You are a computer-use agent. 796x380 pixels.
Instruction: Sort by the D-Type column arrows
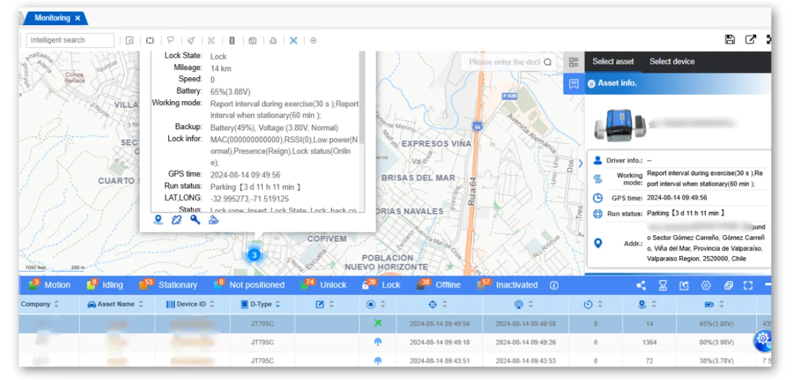coord(278,305)
